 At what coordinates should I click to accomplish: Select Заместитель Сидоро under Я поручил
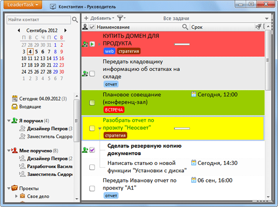click(50, 136)
